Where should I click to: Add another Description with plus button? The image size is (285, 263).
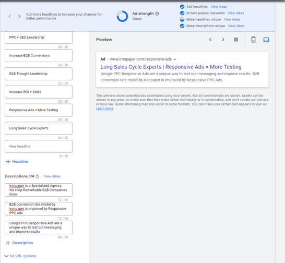tap(19, 243)
